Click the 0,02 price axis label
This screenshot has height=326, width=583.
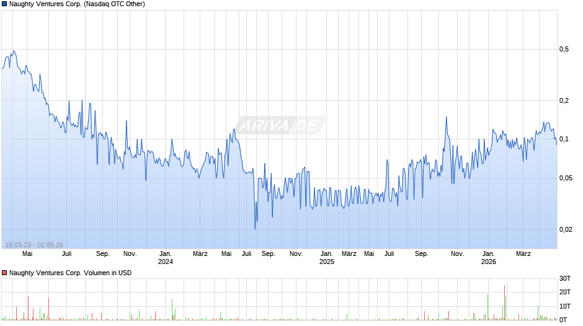[566, 229]
